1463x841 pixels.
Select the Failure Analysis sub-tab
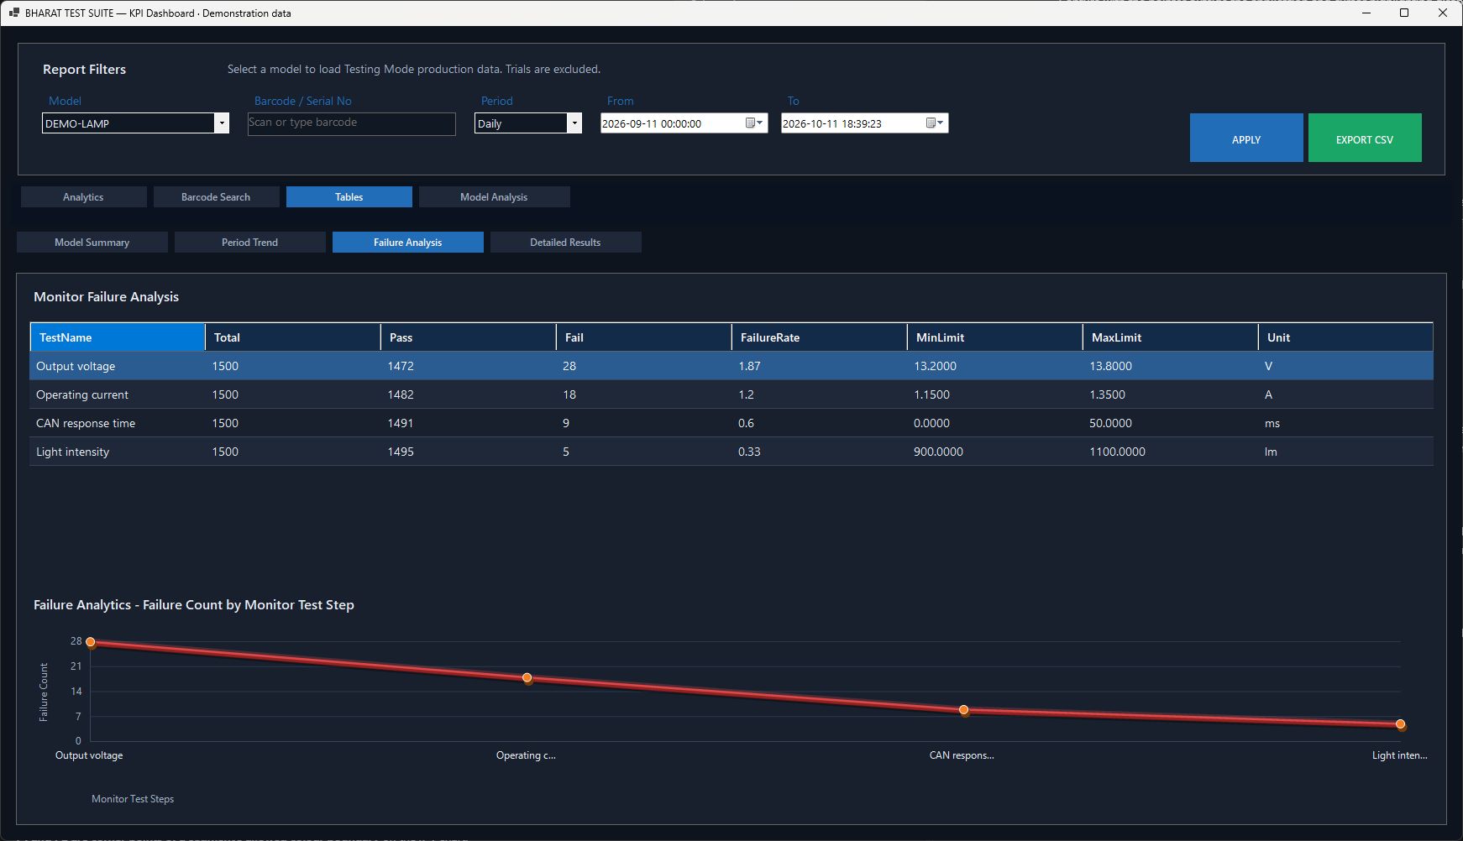click(408, 243)
